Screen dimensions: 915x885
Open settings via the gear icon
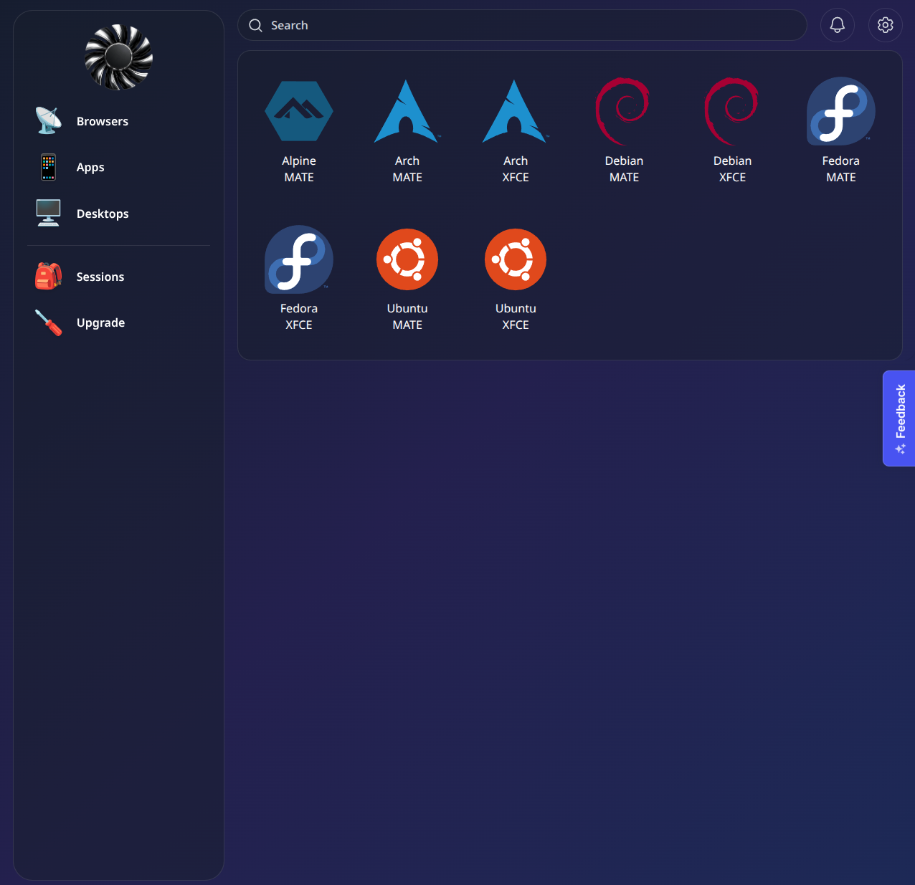[885, 25]
